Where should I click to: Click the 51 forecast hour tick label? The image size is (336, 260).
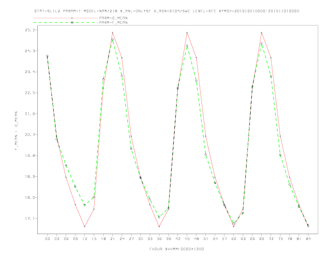[x=206, y=239]
